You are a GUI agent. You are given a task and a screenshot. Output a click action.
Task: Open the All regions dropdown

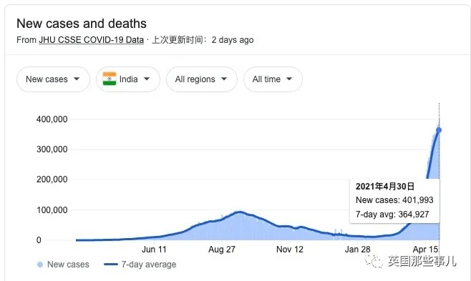click(202, 79)
